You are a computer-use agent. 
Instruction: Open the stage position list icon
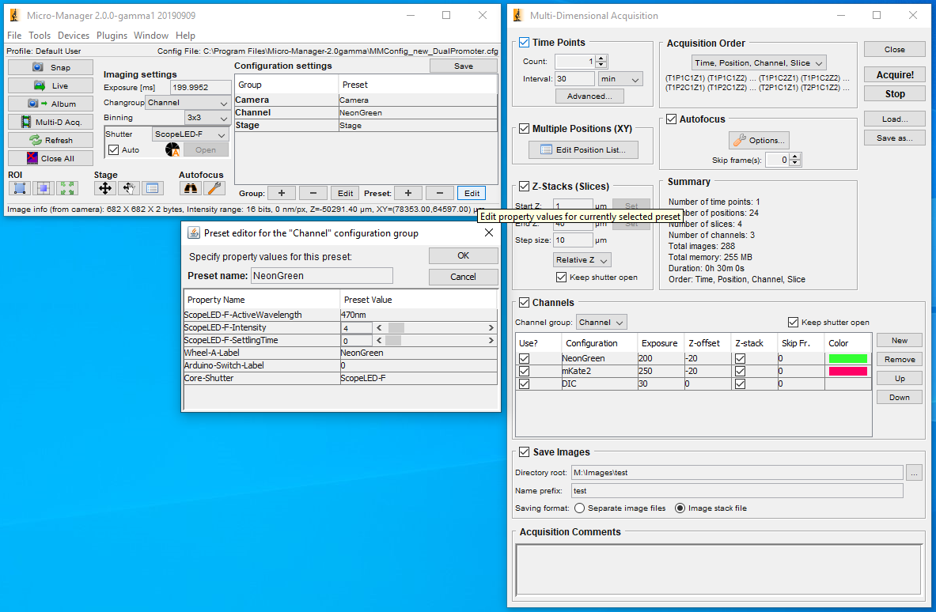(x=152, y=188)
